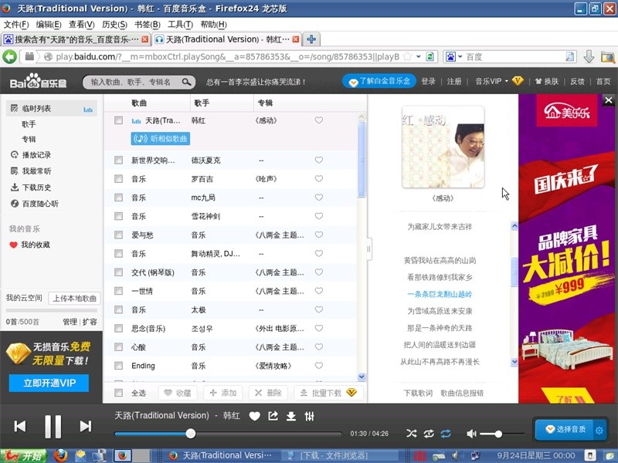Open the 文件(F) menu
The image size is (618, 463).
(16, 25)
